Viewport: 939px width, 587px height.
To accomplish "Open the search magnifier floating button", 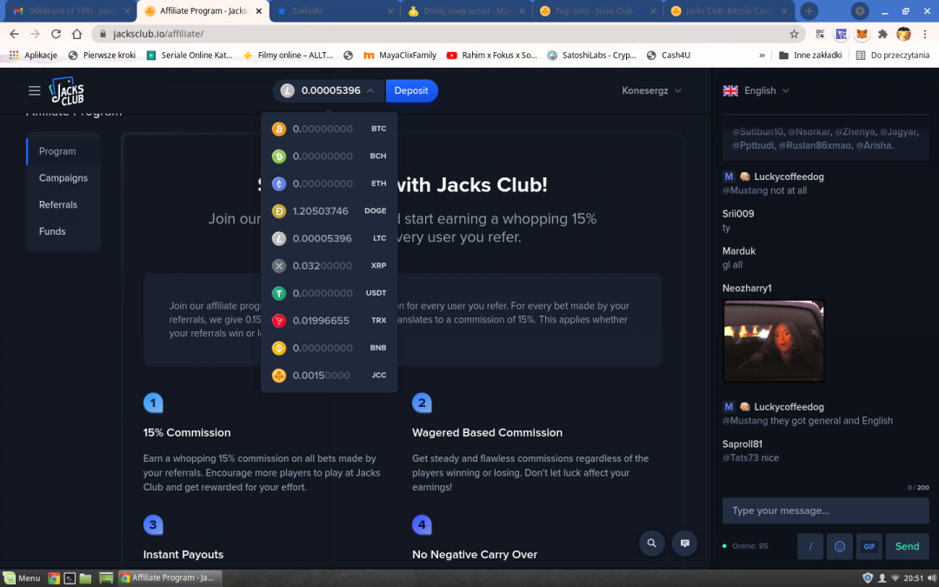I will pos(651,544).
